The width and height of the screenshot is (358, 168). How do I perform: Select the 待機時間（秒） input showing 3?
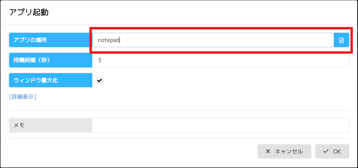[221, 60]
